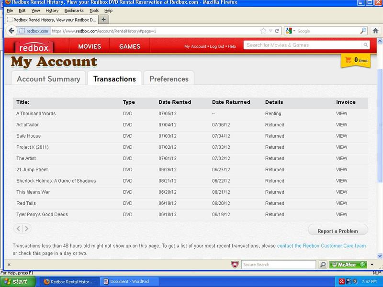The width and height of the screenshot is (383, 287).
Task: Go to the next transactions page arrow
Action: tap(27, 229)
